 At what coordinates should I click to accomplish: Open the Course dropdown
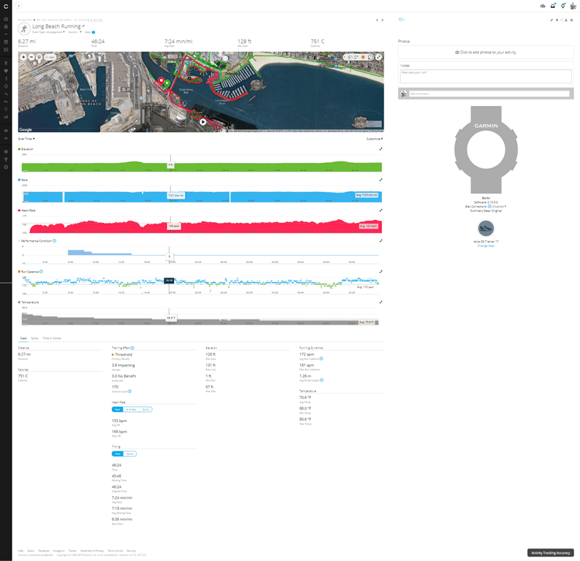pos(75,32)
